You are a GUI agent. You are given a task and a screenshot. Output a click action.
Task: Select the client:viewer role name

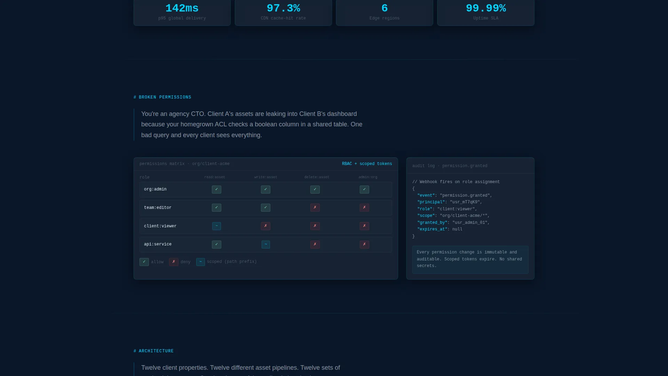pyautogui.click(x=160, y=226)
